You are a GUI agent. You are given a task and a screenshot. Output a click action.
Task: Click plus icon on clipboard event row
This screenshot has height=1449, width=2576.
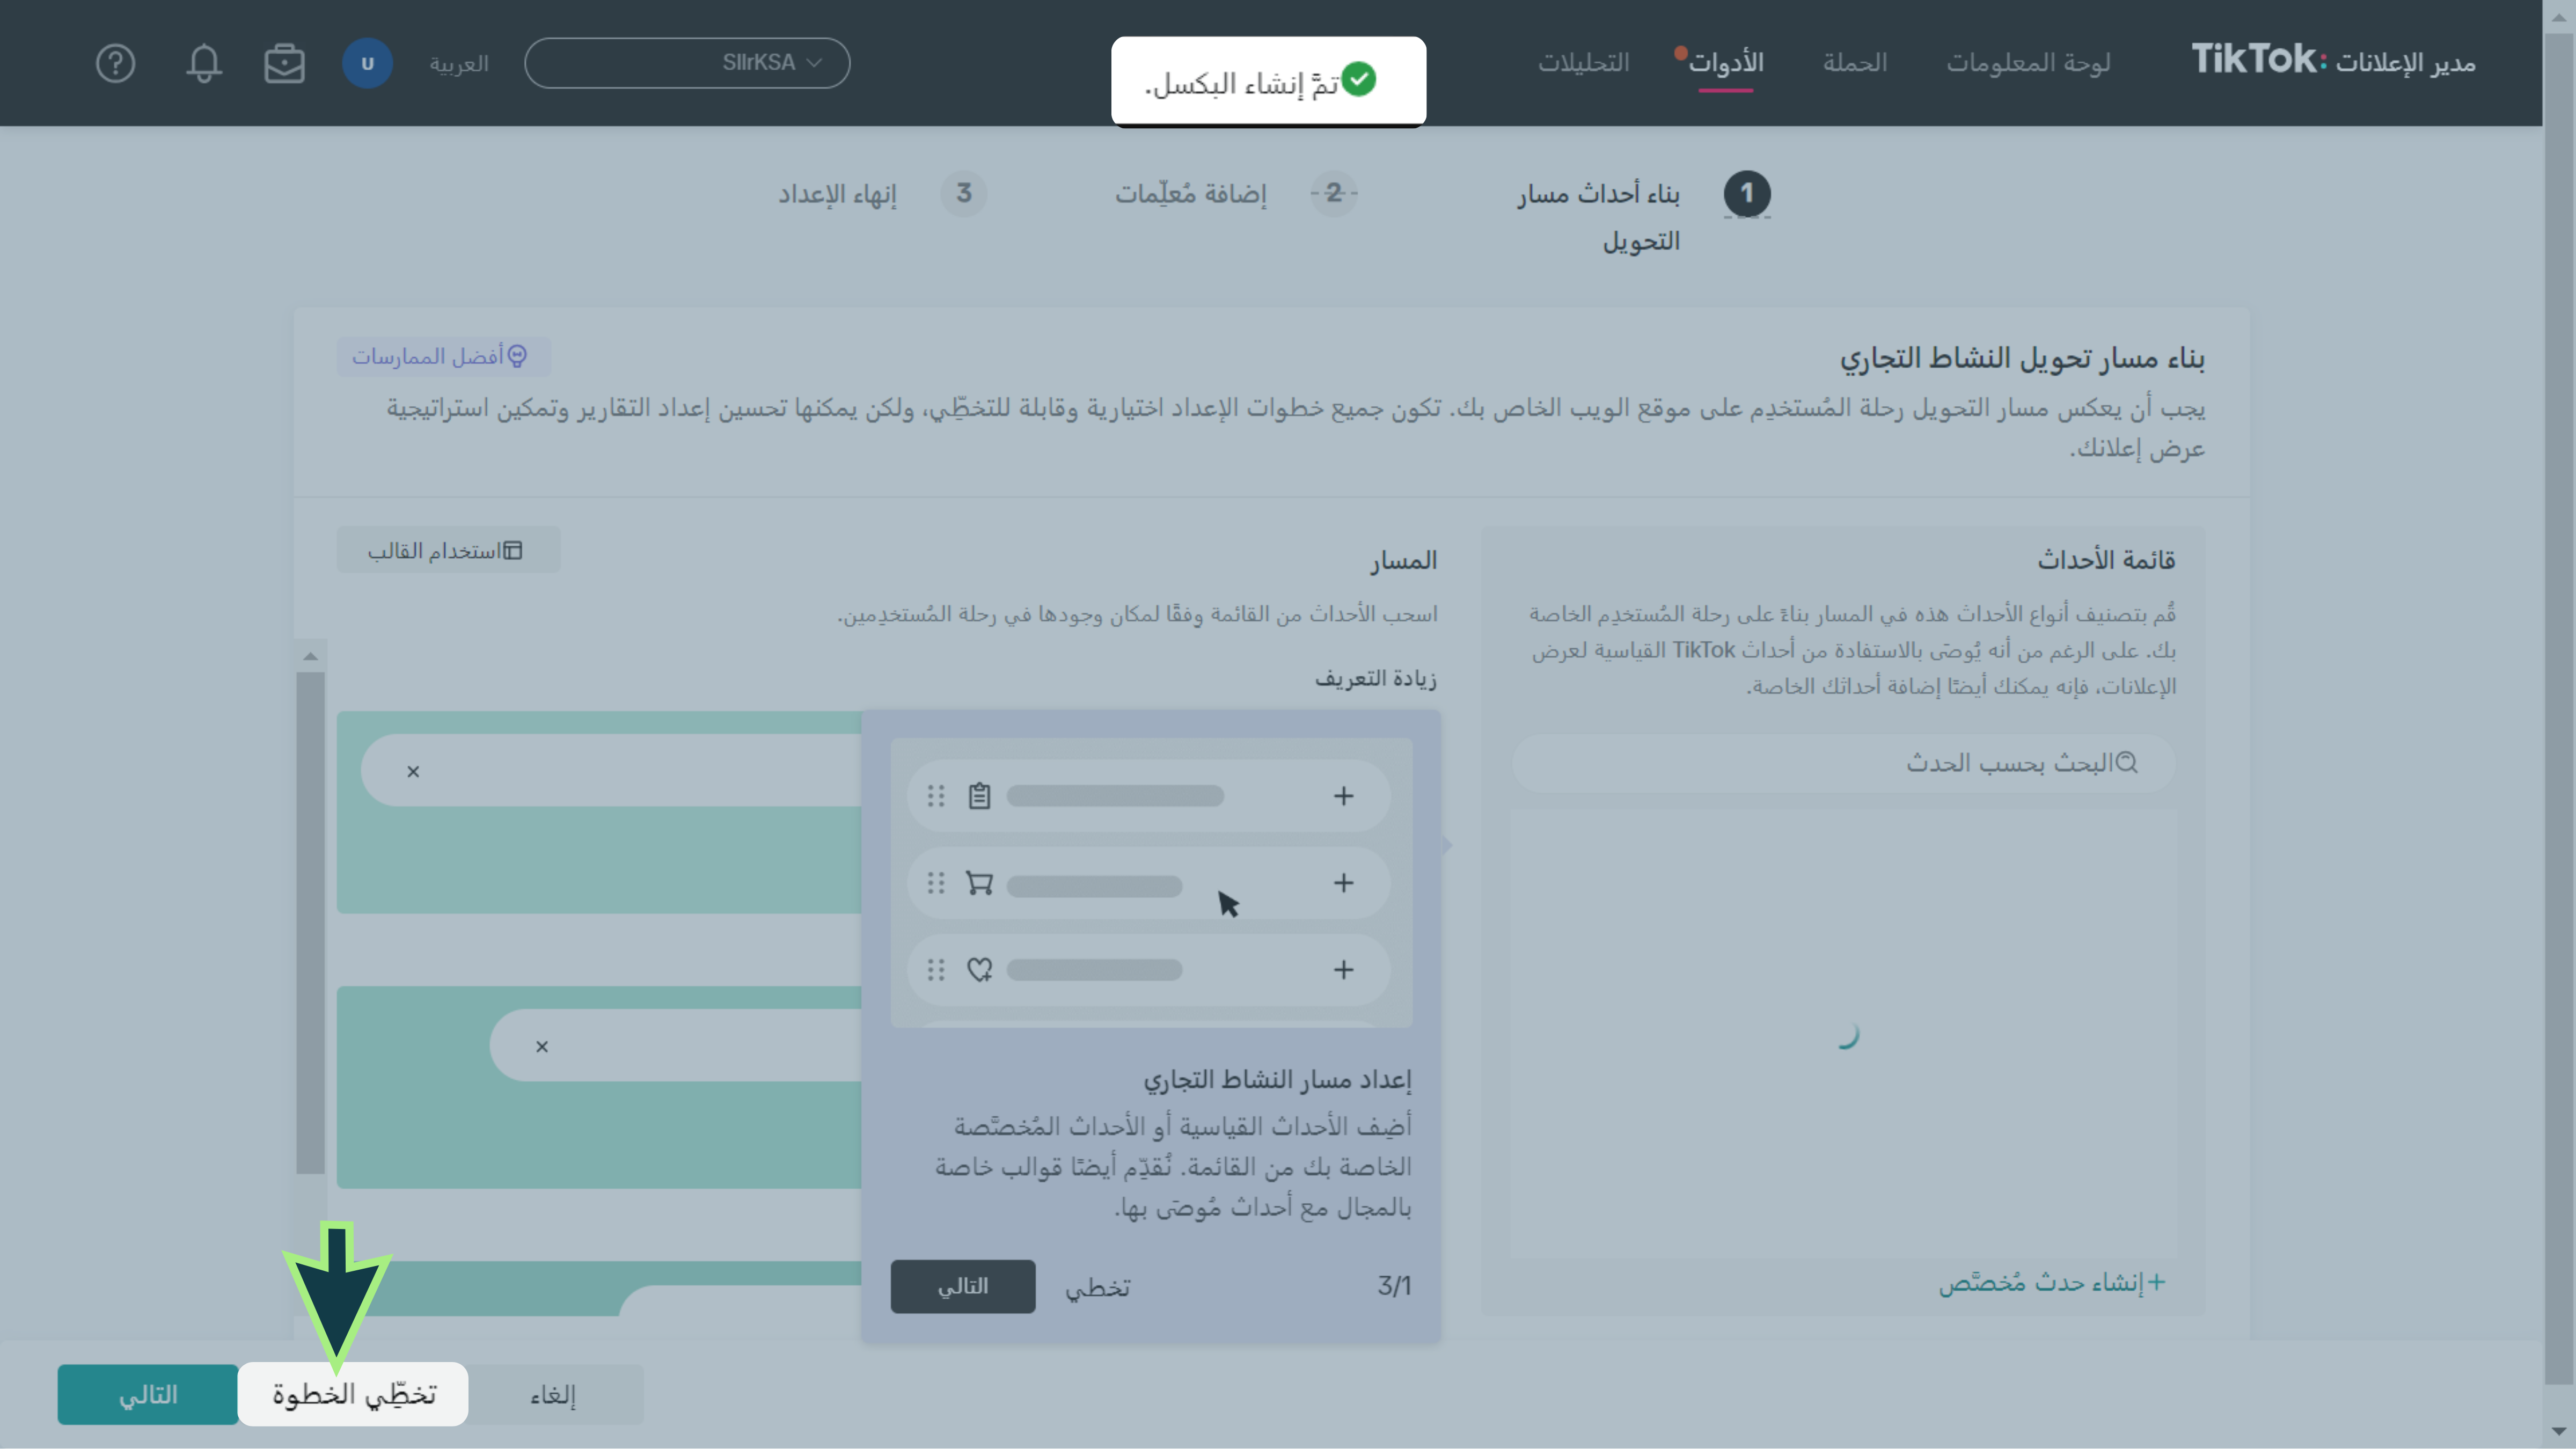point(1343,796)
